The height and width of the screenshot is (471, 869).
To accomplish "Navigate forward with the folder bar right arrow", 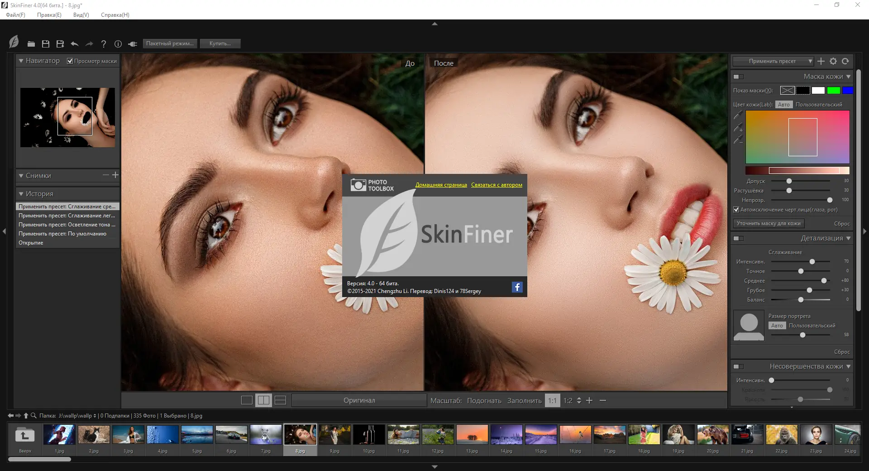I will click(x=19, y=415).
